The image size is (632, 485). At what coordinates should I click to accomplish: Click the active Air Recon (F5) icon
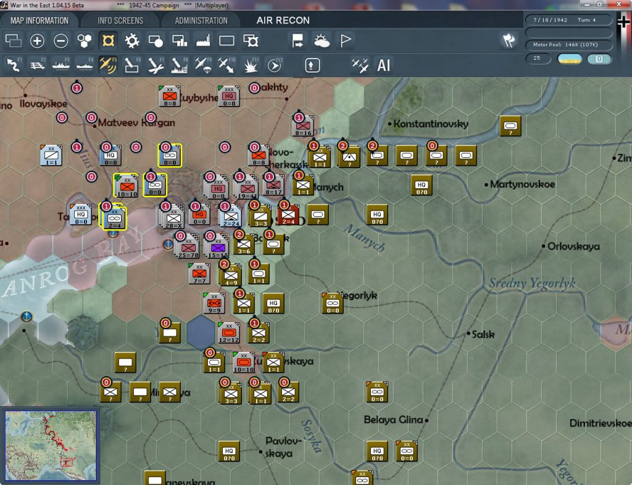(108, 65)
